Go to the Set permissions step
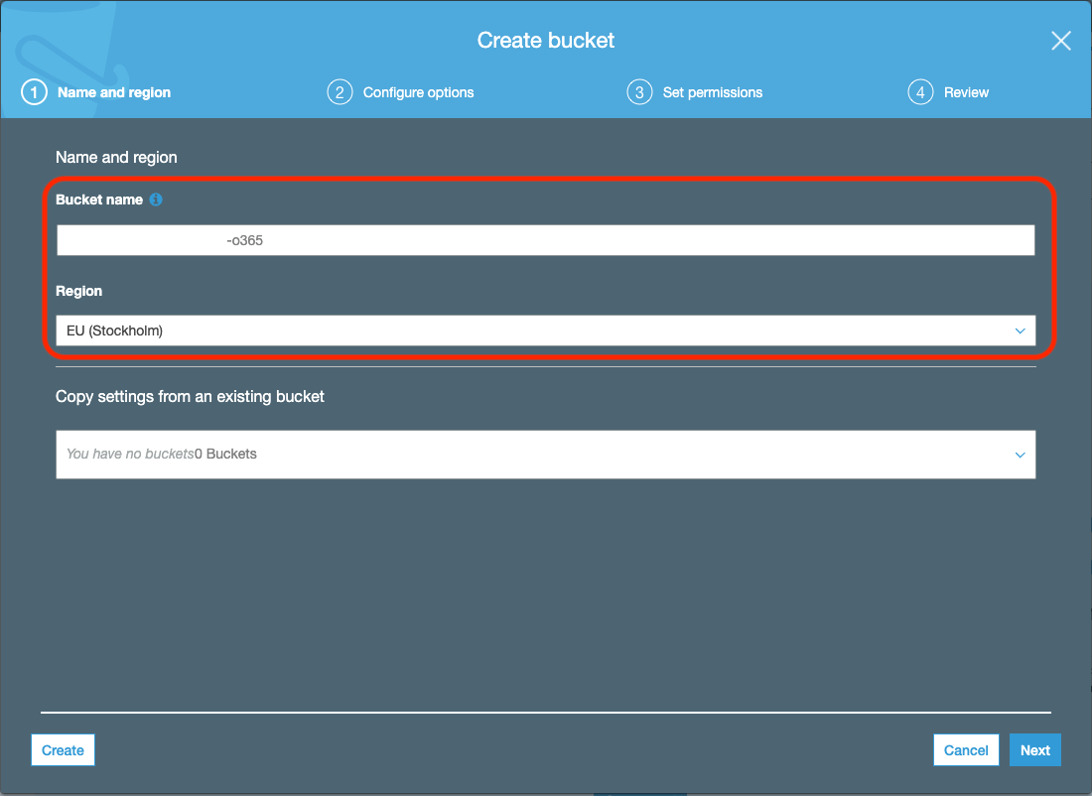Viewport: 1092px width, 796px height. point(694,92)
